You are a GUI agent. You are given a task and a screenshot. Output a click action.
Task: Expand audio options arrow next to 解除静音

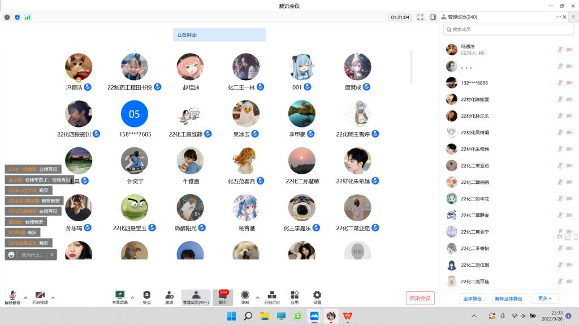click(x=25, y=297)
